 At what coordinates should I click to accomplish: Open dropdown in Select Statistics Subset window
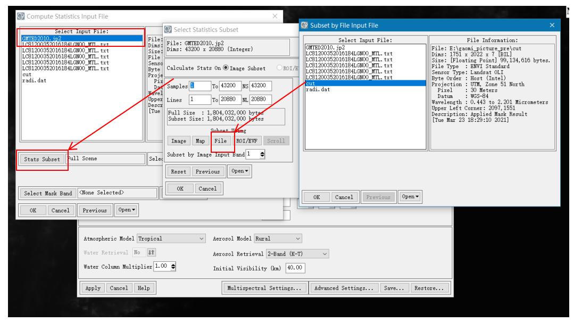tap(239, 171)
